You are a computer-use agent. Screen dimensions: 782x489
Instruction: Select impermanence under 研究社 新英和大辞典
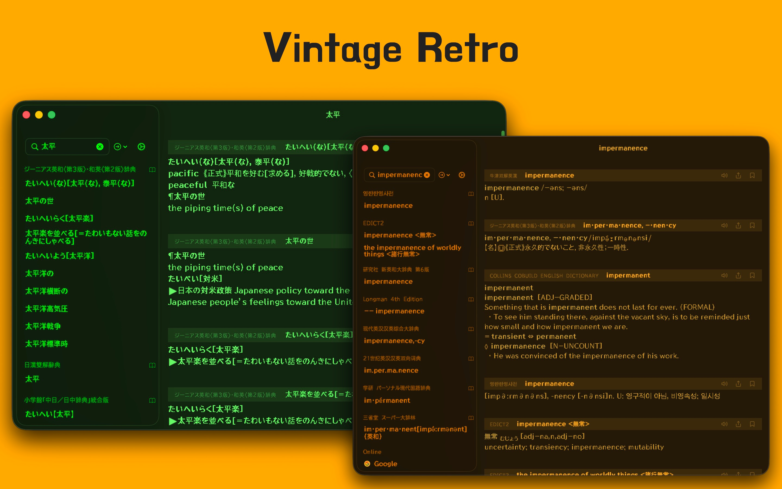[x=388, y=281]
